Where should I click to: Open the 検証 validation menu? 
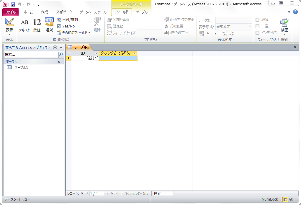[x=284, y=27]
